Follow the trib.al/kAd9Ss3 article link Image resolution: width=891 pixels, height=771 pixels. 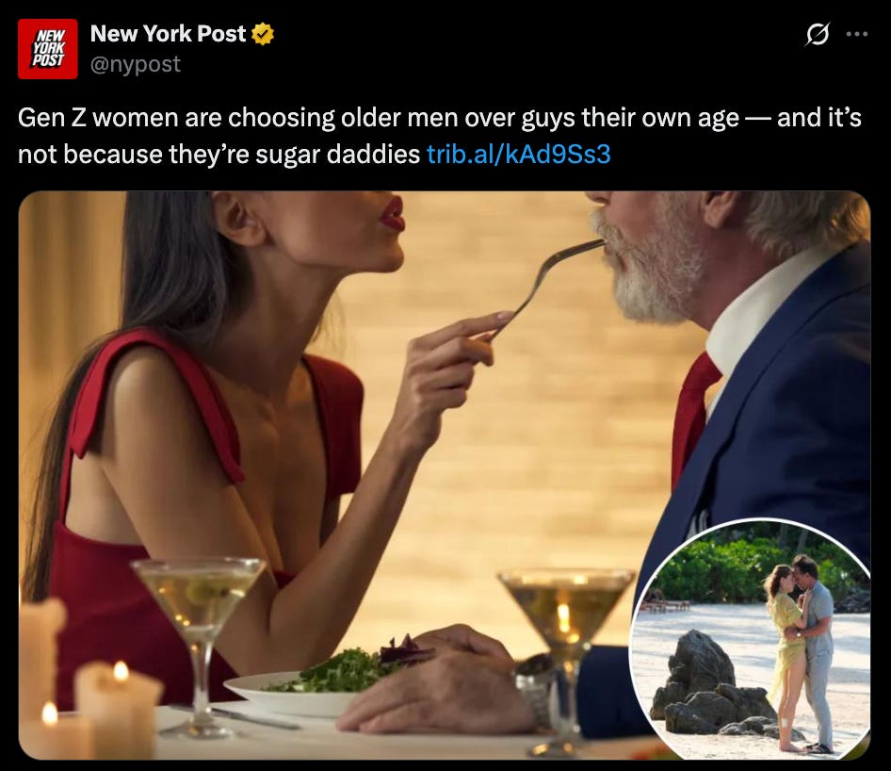point(518,154)
